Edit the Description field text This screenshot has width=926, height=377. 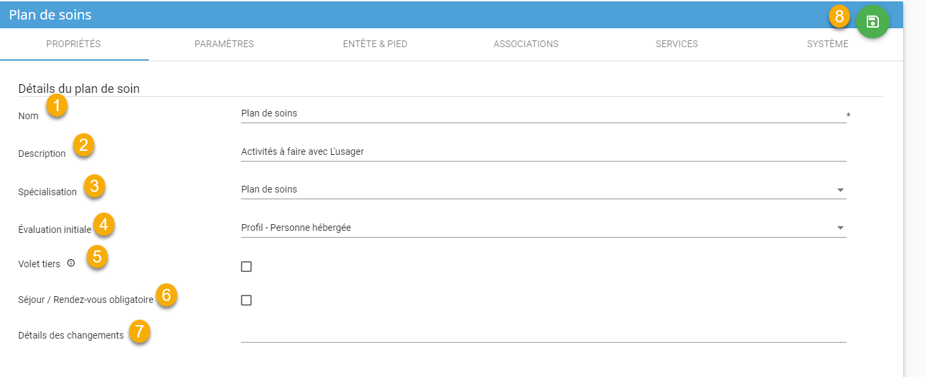(538, 152)
